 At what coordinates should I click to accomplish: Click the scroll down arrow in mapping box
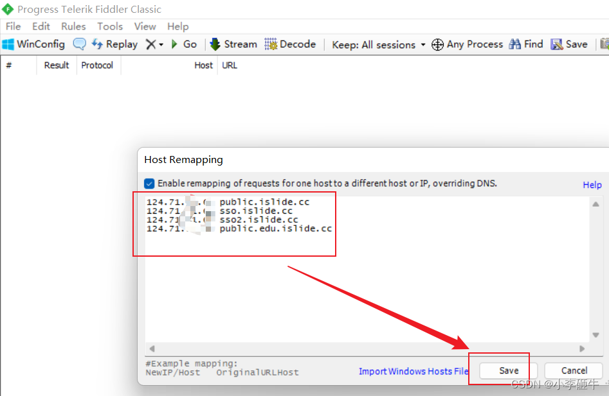click(595, 335)
